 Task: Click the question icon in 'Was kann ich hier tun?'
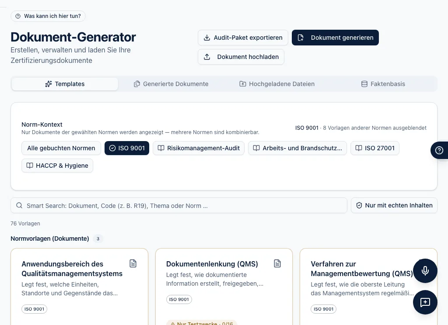[18, 16]
